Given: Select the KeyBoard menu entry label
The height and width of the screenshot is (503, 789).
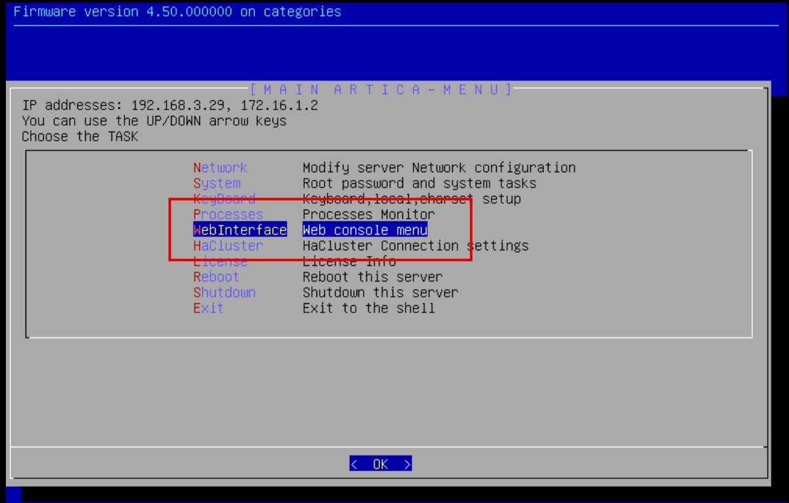Looking at the screenshot, I should click(224, 199).
